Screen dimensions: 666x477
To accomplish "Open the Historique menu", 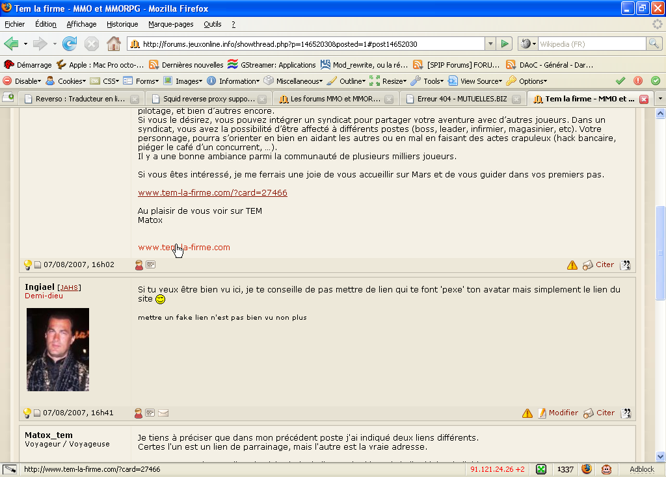I will click(x=122, y=24).
